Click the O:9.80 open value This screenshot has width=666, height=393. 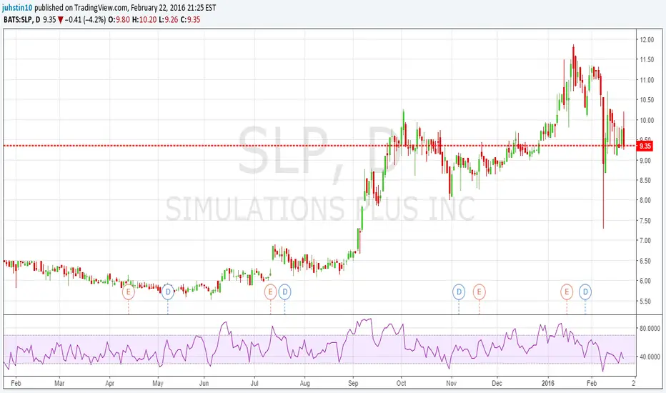pos(119,19)
